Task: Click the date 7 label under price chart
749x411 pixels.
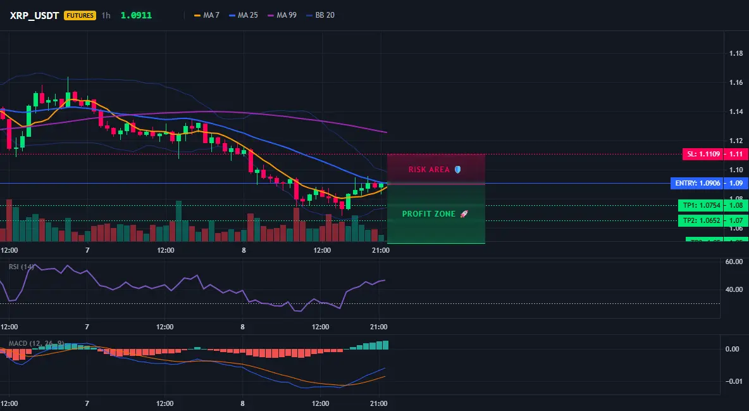Action: tap(87, 250)
